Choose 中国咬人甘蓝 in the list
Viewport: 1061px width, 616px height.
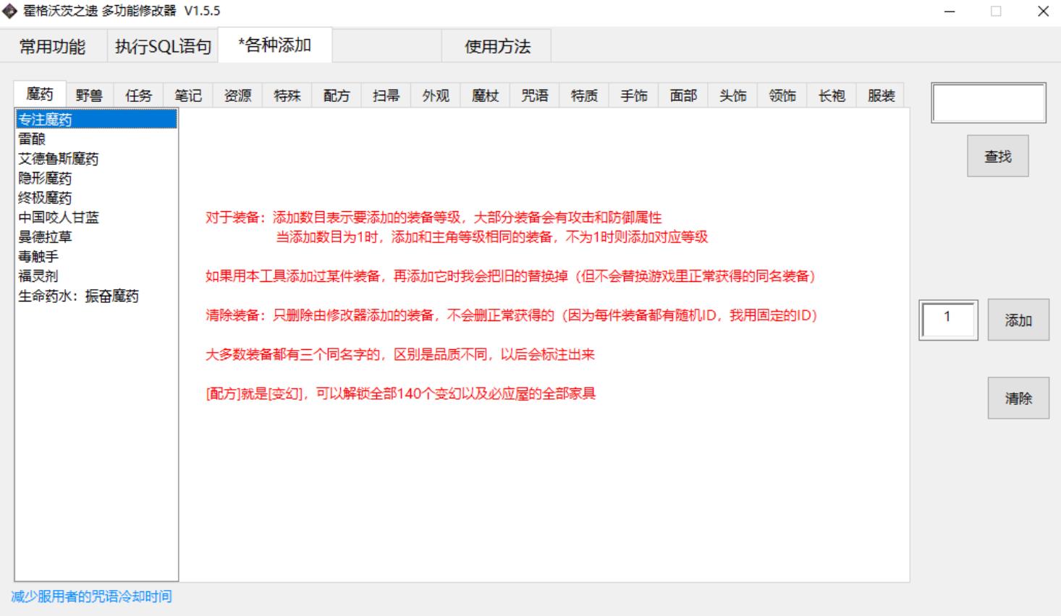(59, 217)
